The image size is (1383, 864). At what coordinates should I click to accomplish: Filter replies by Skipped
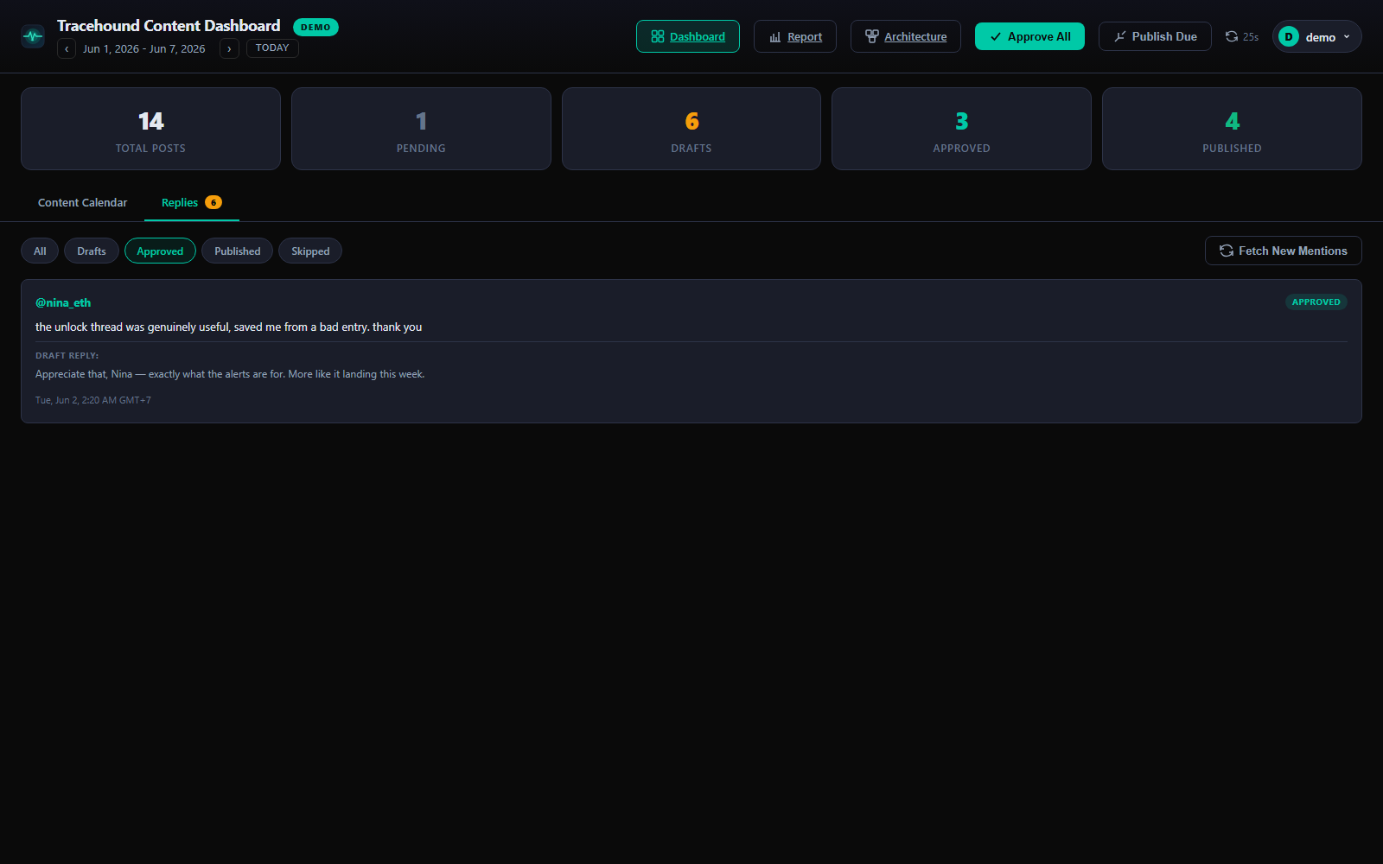(310, 251)
